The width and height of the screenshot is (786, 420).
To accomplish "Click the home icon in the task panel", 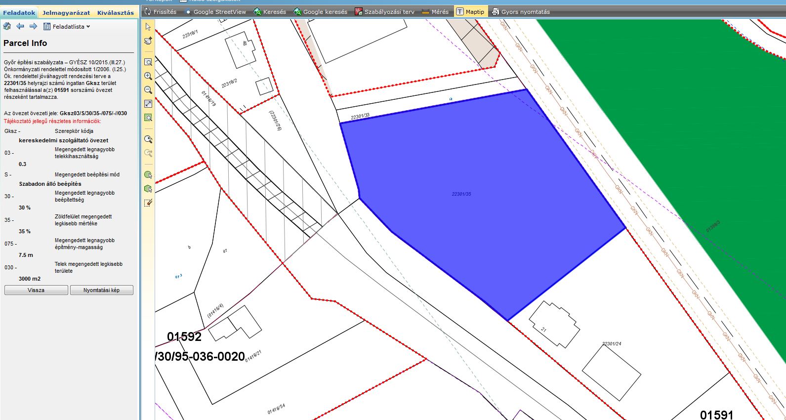I will pyautogui.click(x=7, y=26).
